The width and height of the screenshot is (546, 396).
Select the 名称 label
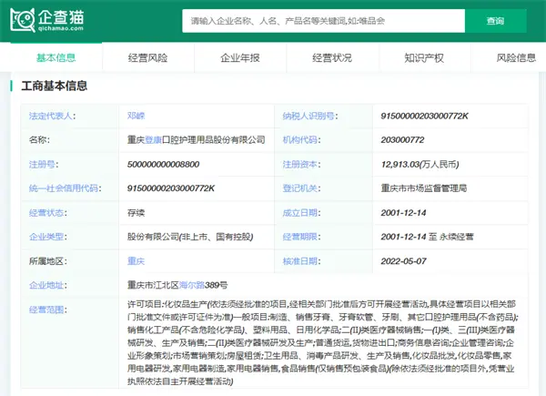39,140
